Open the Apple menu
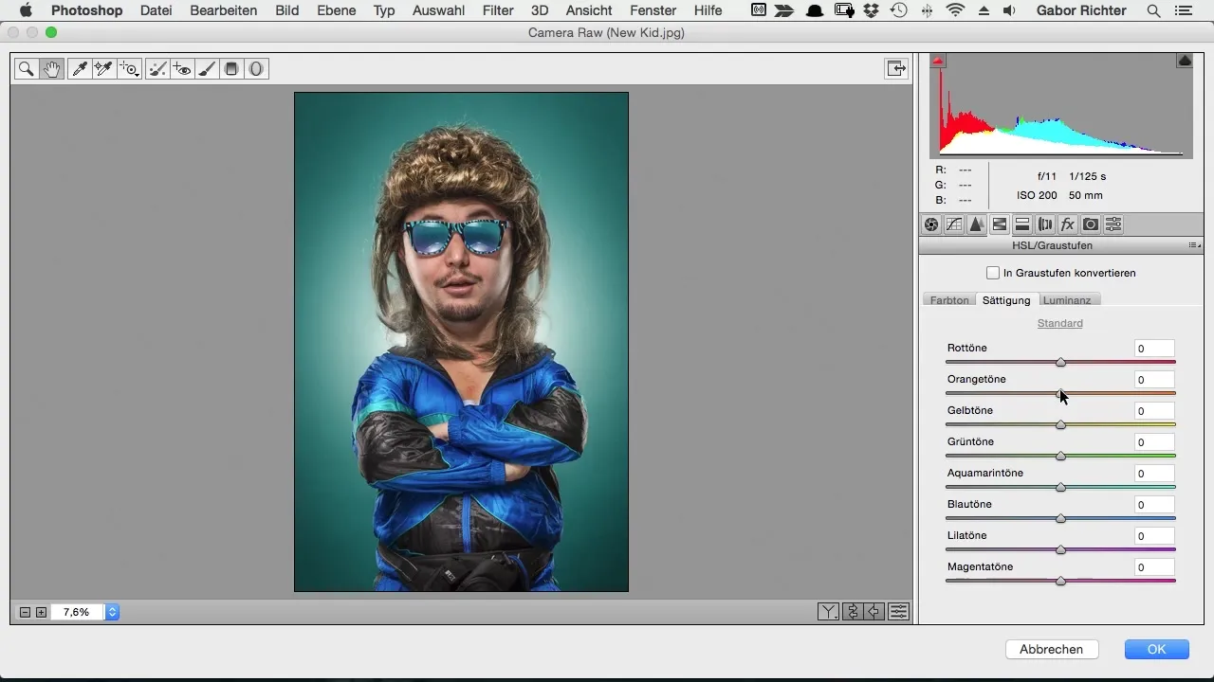Image resolution: width=1214 pixels, height=682 pixels. (x=26, y=10)
